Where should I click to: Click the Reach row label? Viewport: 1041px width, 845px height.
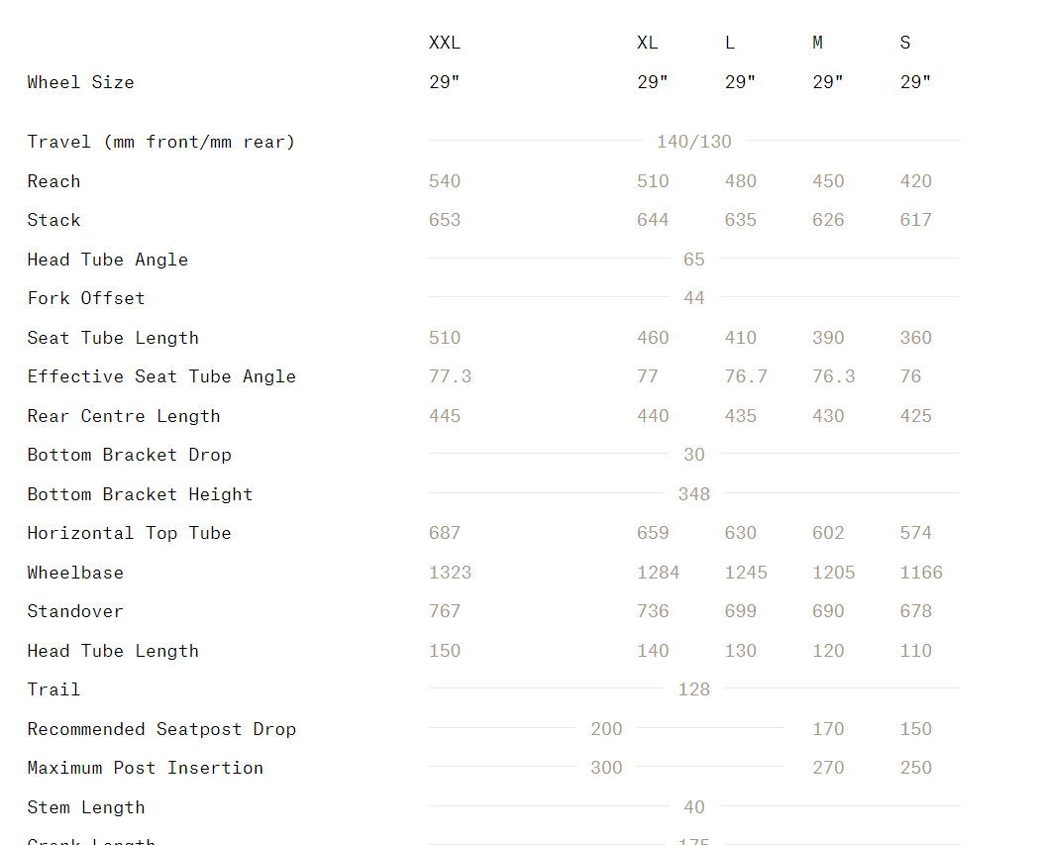click(x=53, y=181)
